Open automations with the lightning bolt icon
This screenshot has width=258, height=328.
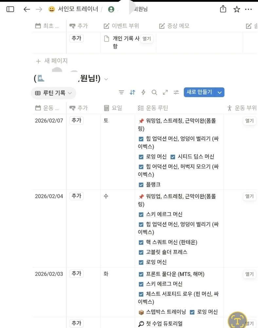pos(143,92)
